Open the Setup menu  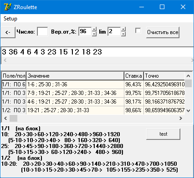(x=10, y=19)
